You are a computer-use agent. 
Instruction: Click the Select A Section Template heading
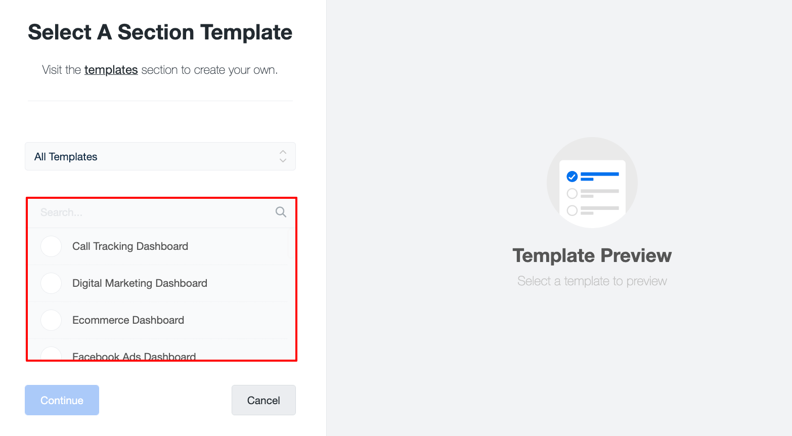[x=160, y=32]
